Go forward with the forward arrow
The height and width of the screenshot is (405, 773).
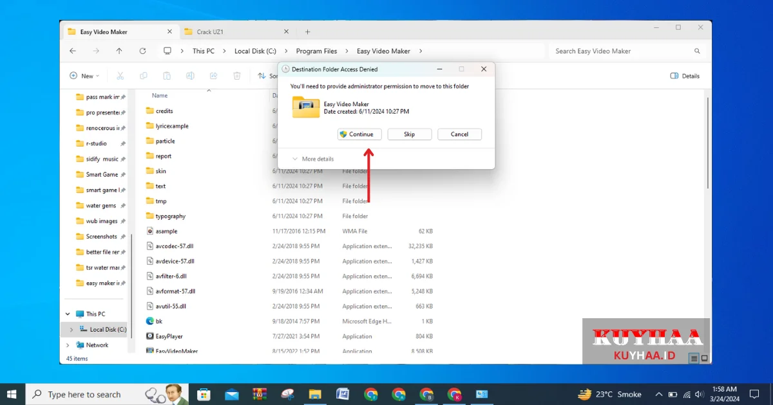[96, 51]
